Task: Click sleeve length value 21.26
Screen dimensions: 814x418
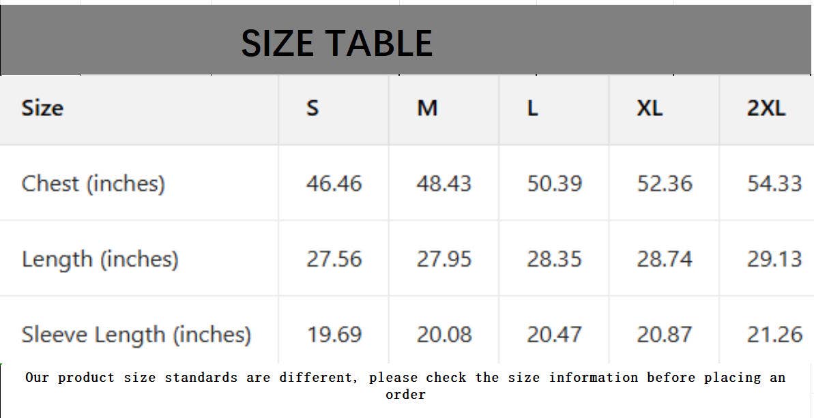Action: 774,335
